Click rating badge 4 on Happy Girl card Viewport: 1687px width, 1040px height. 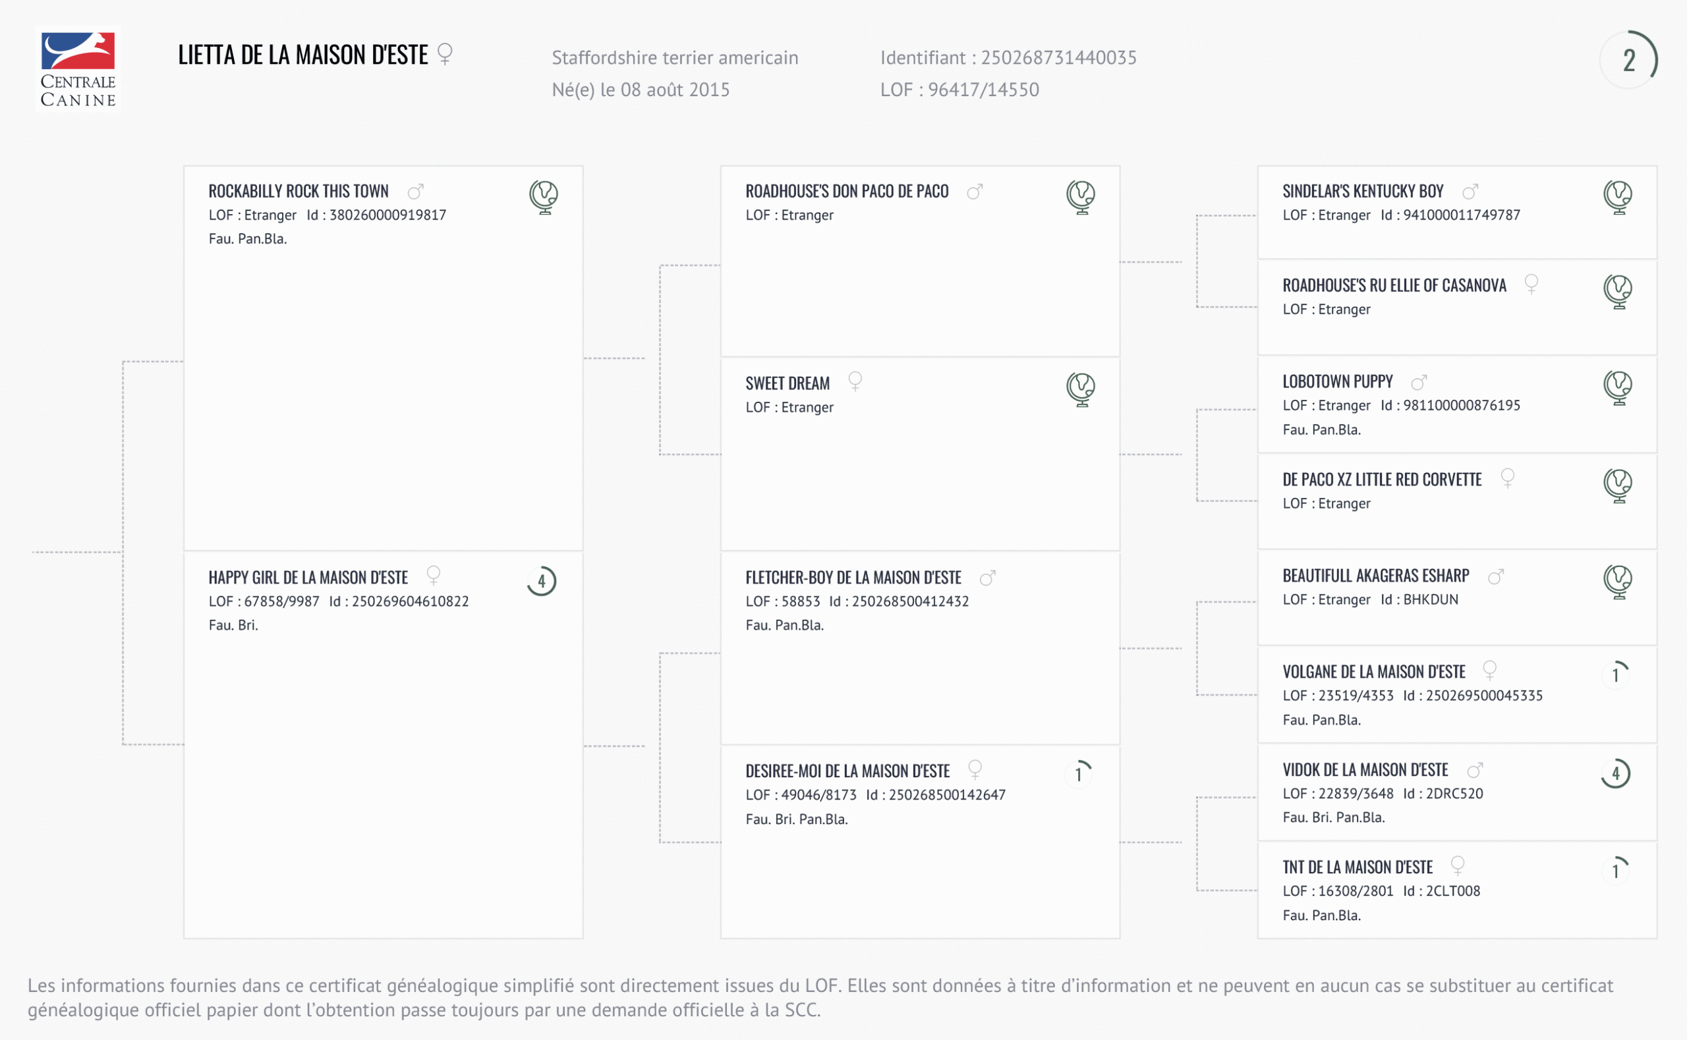click(542, 581)
